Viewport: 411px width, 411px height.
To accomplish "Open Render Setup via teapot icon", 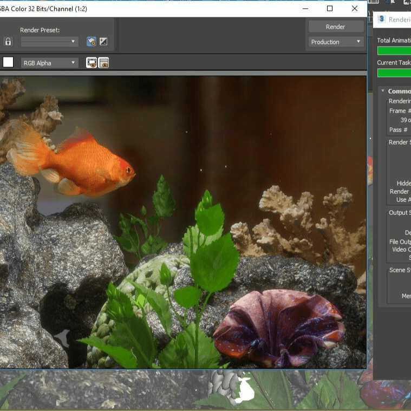I will [x=92, y=42].
